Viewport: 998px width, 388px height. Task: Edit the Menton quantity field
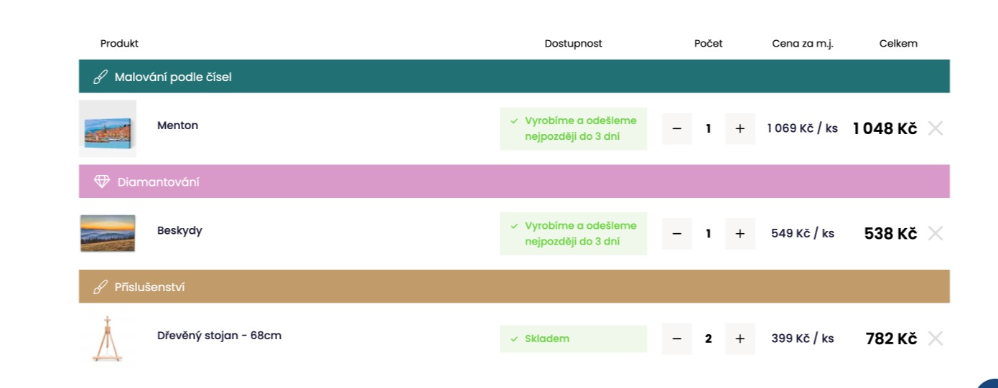click(x=708, y=129)
